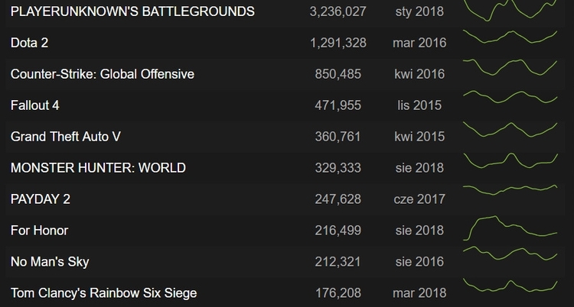Select peak player count 329,333

coord(338,168)
